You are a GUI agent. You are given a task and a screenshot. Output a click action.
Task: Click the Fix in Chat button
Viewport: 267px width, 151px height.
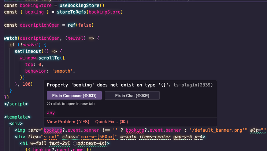(x=132, y=96)
